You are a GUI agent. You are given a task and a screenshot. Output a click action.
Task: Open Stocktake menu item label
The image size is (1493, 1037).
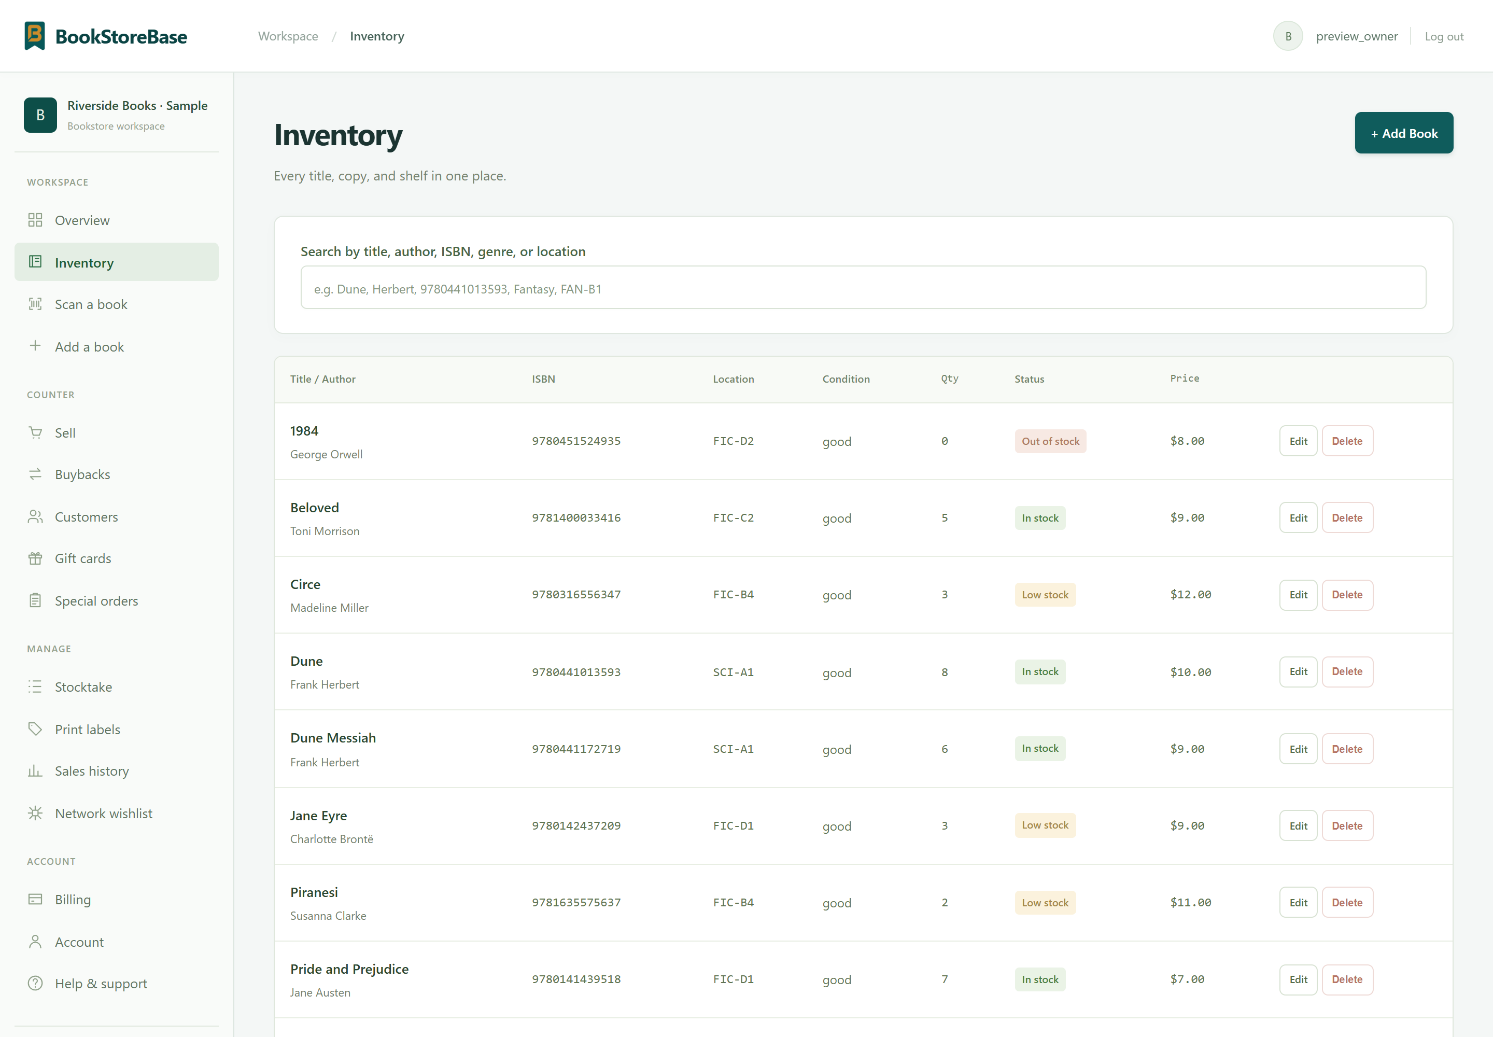tap(83, 687)
